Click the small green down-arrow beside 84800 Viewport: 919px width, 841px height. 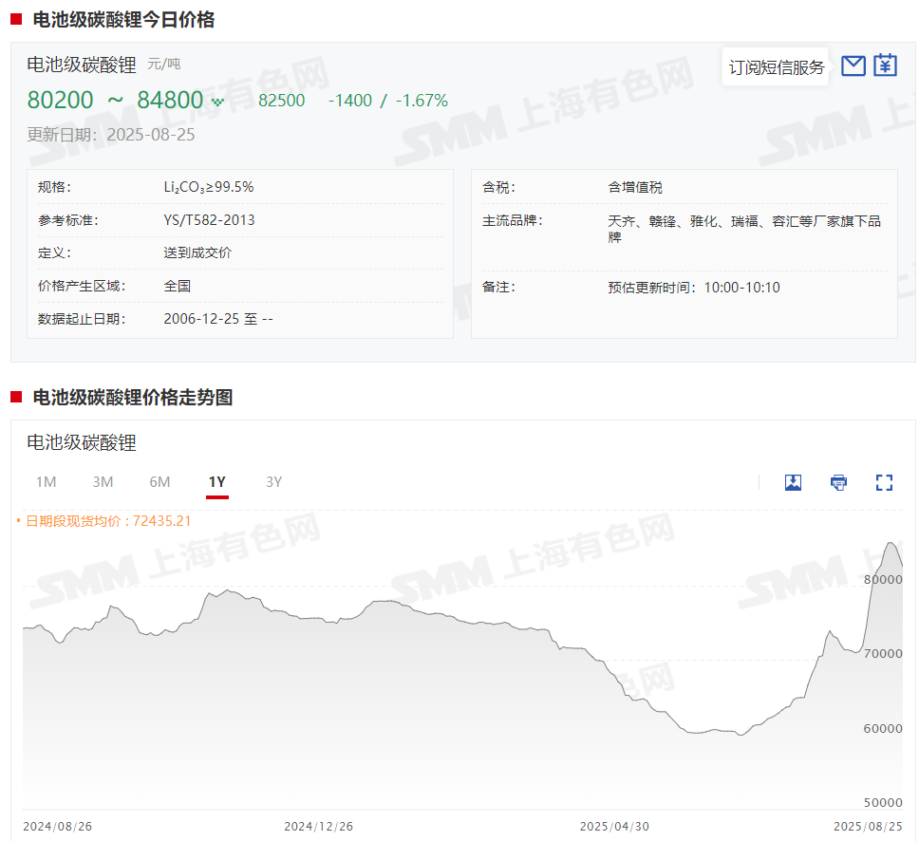coord(217,102)
